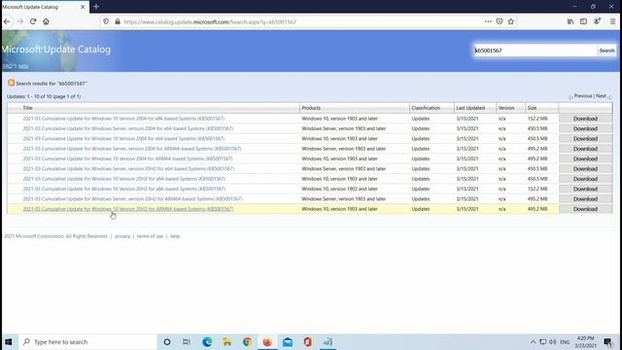Sort results by Title column

[x=27, y=108]
